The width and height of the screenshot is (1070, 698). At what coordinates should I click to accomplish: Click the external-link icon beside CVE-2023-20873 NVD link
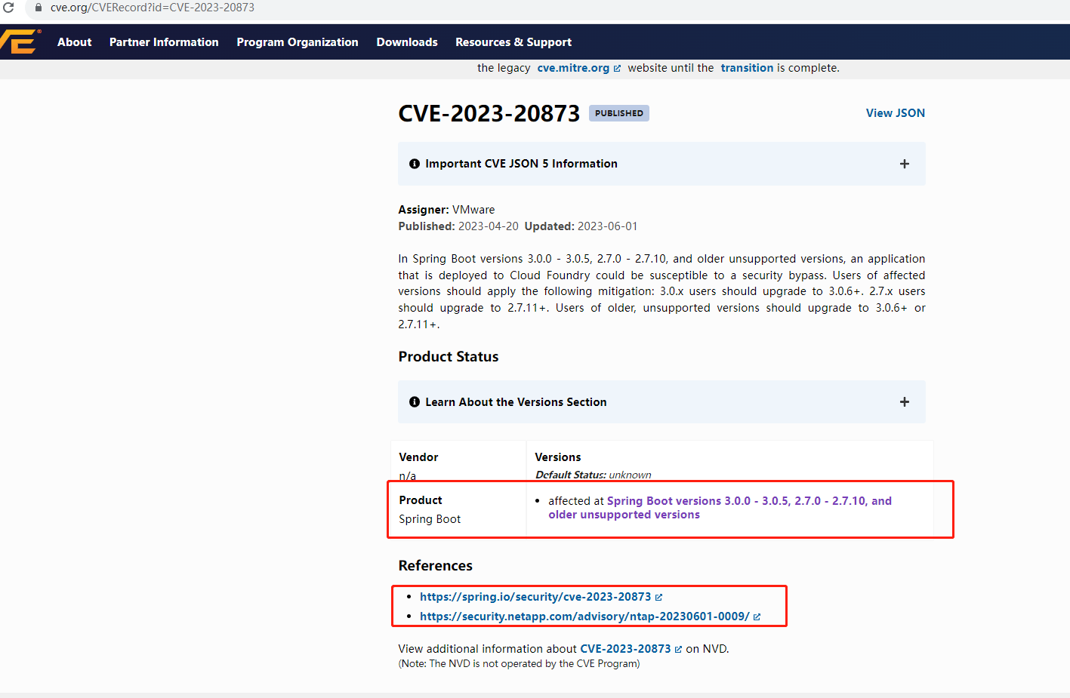click(678, 648)
